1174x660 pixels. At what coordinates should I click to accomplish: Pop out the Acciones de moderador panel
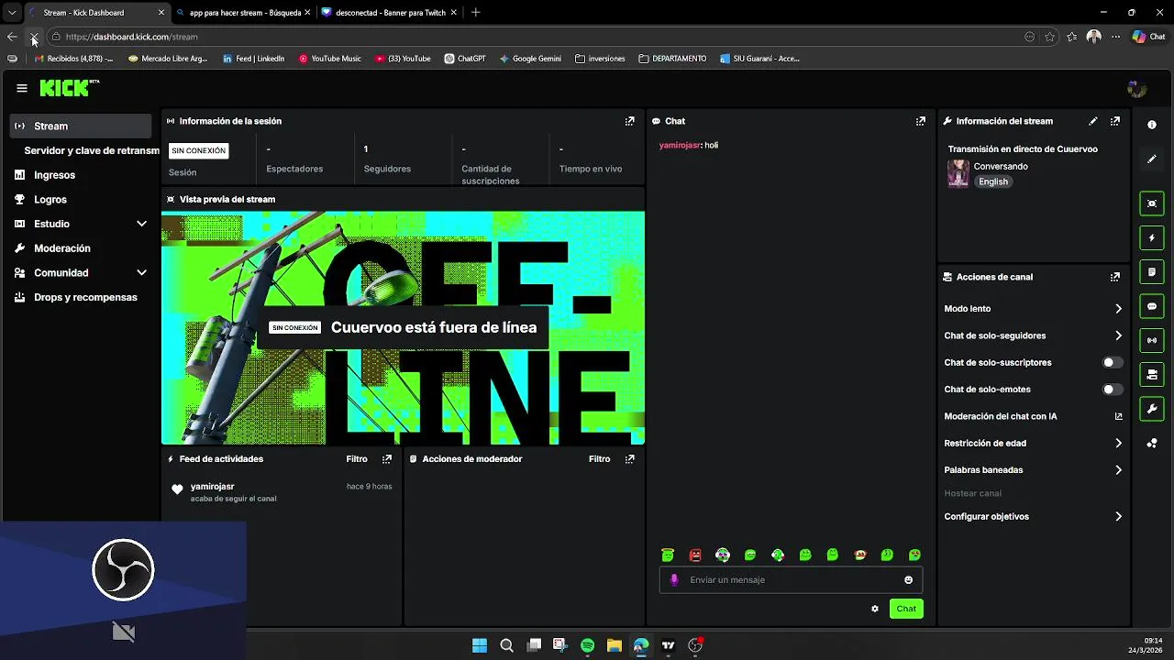[629, 459]
